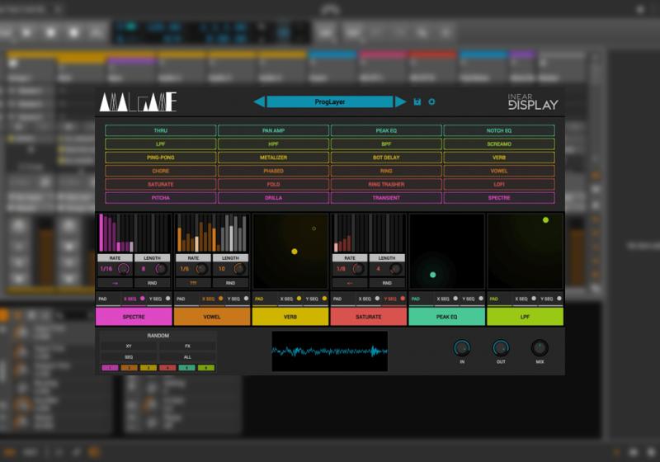Viewport: 660px width, 462px height.
Task: Click the yellow dot in VERB XY pad
Action: (x=295, y=251)
